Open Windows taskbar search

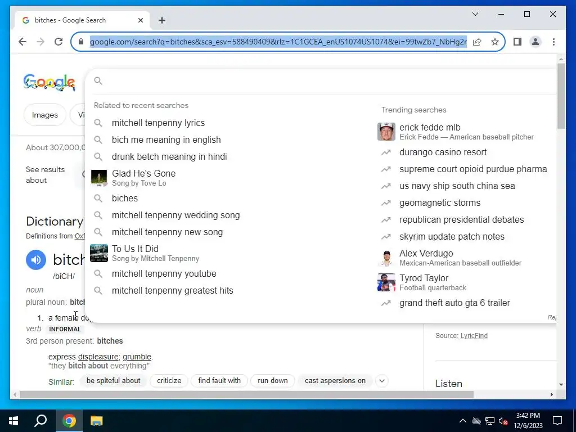tap(40, 421)
